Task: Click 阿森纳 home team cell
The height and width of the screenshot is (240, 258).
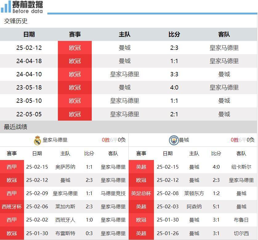Action: (x=194, y=206)
